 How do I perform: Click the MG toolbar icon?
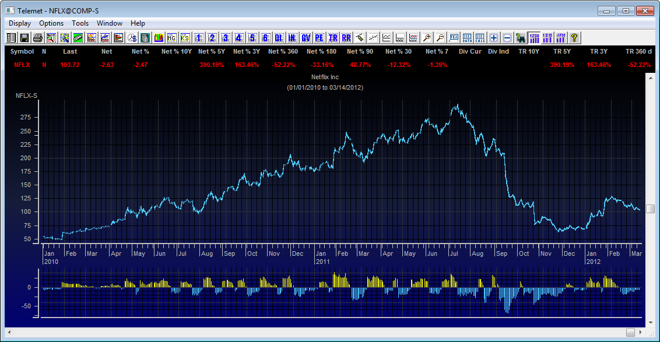pyautogui.click(x=172, y=38)
